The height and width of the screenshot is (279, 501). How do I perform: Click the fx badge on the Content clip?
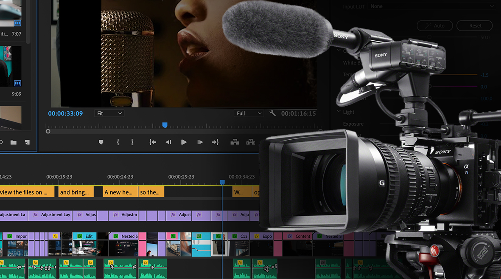tap(290, 236)
